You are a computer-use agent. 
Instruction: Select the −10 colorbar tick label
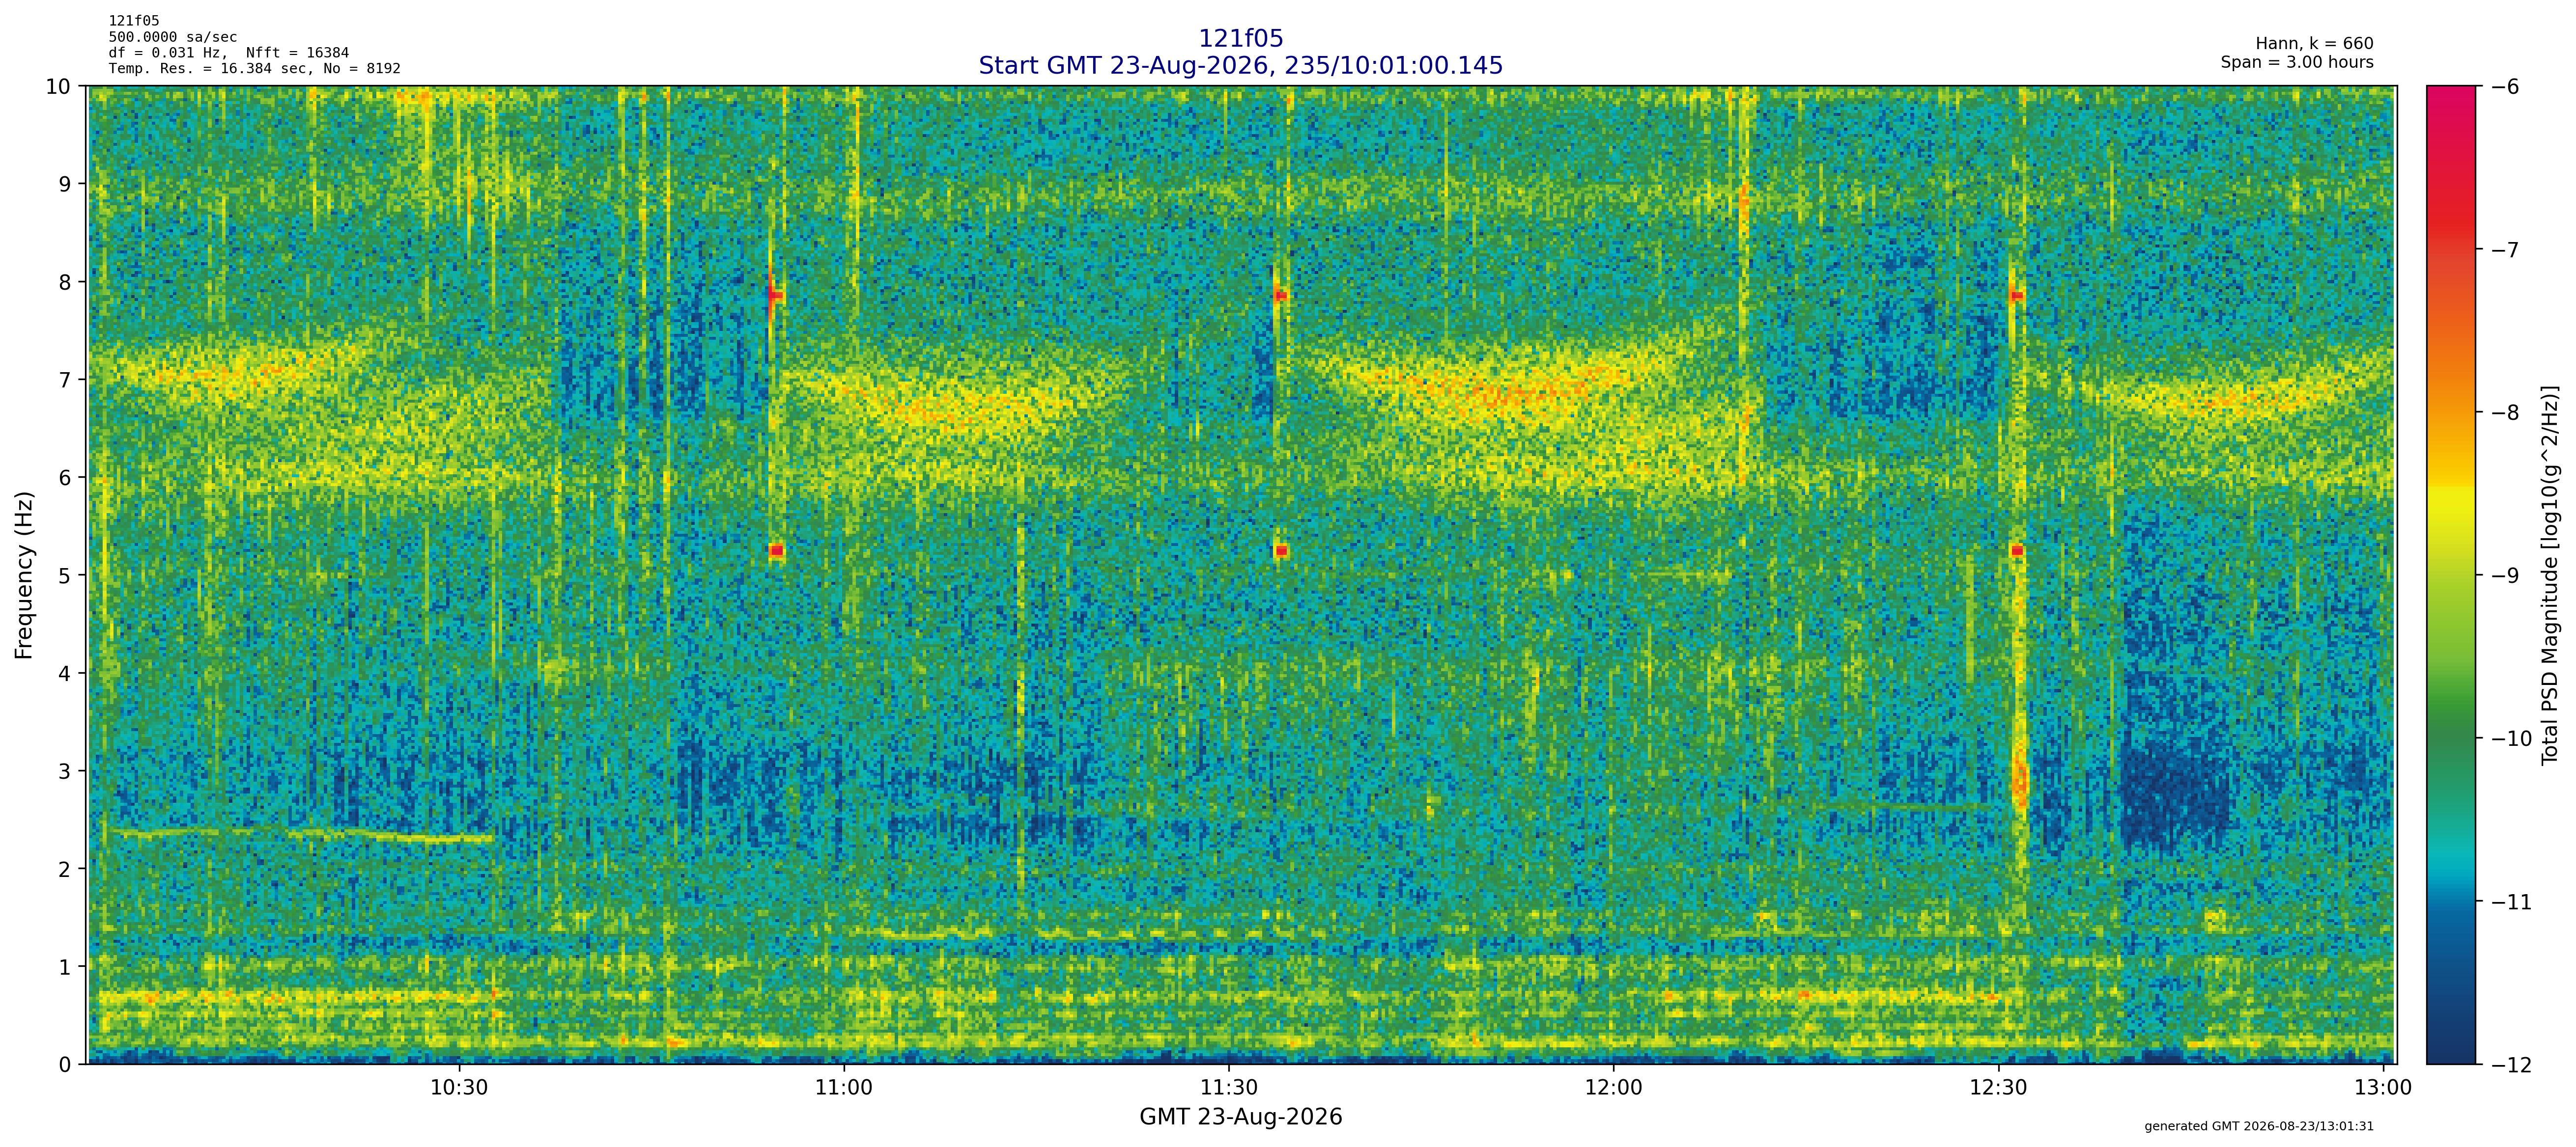coord(2511,739)
